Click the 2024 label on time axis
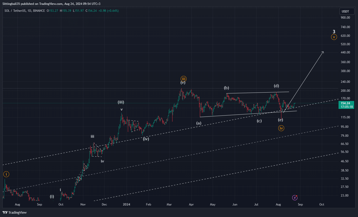Viewport: 358px width, 217px height. coord(126,204)
